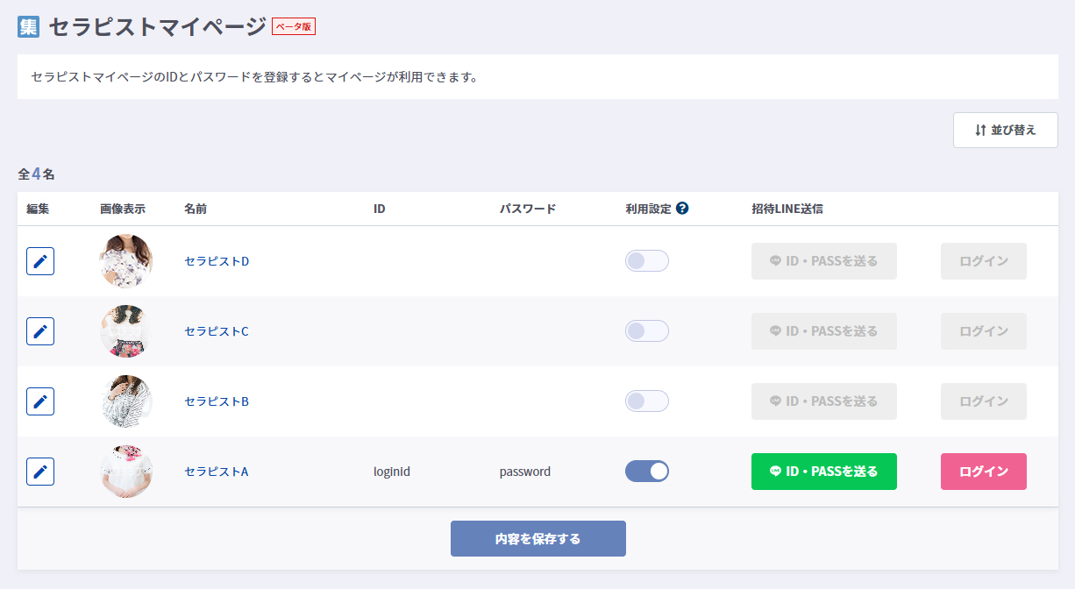Open the セラピストC name link
The width and height of the screenshot is (1075, 589).
pyautogui.click(x=217, y=331)
